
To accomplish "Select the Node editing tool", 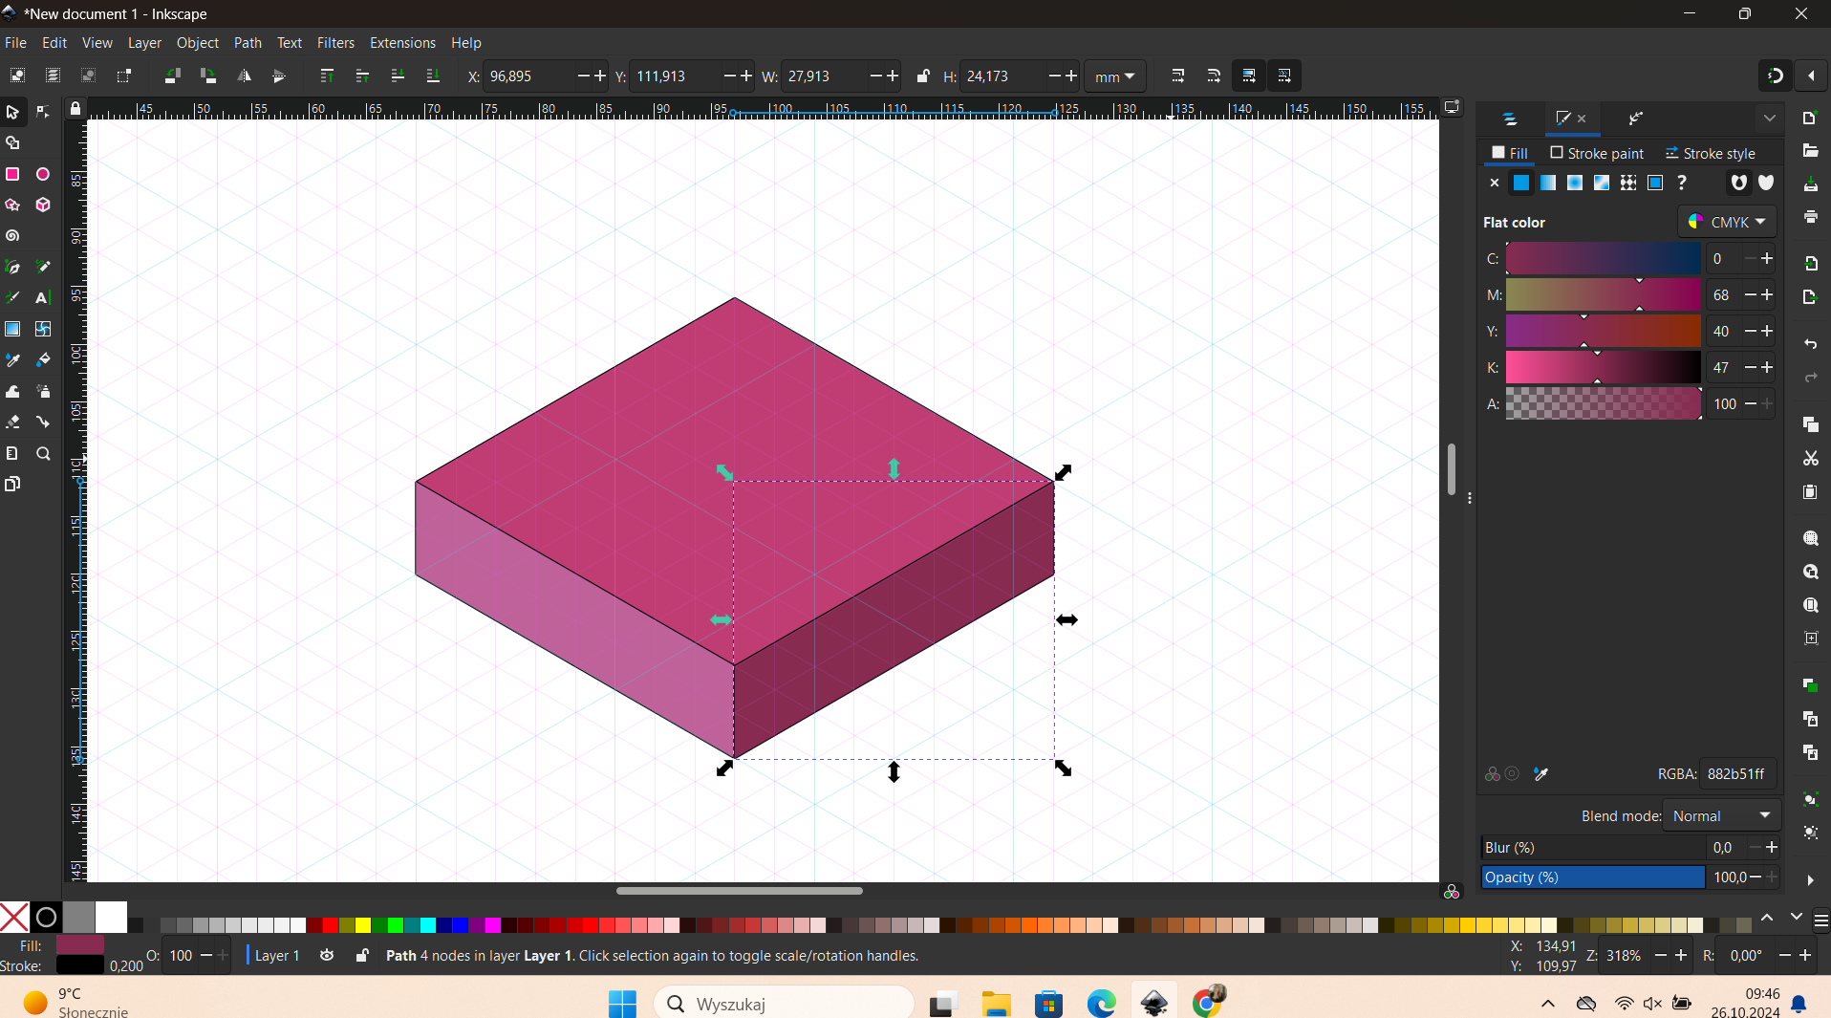I will point(43,113).
